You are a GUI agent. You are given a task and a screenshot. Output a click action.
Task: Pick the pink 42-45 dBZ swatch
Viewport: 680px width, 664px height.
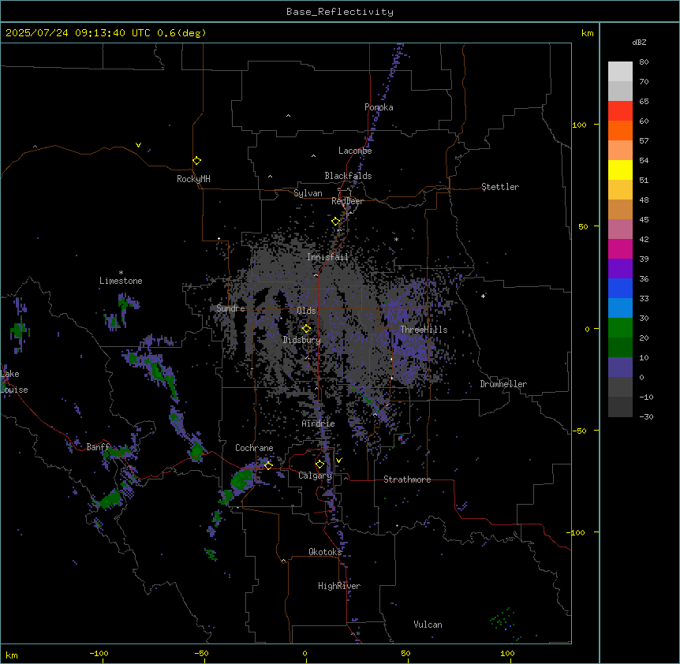[x=620, y=229]
